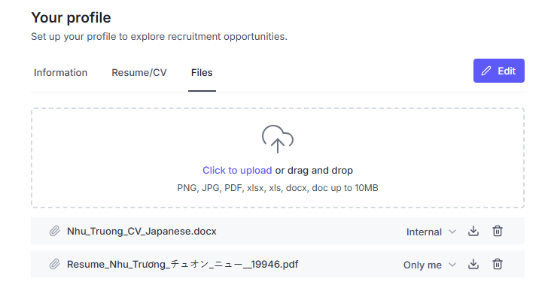The width and height of the screenshot is (554, 297).
Task: Open the Internal visibility dropdown
Action: tap(431, 232)
